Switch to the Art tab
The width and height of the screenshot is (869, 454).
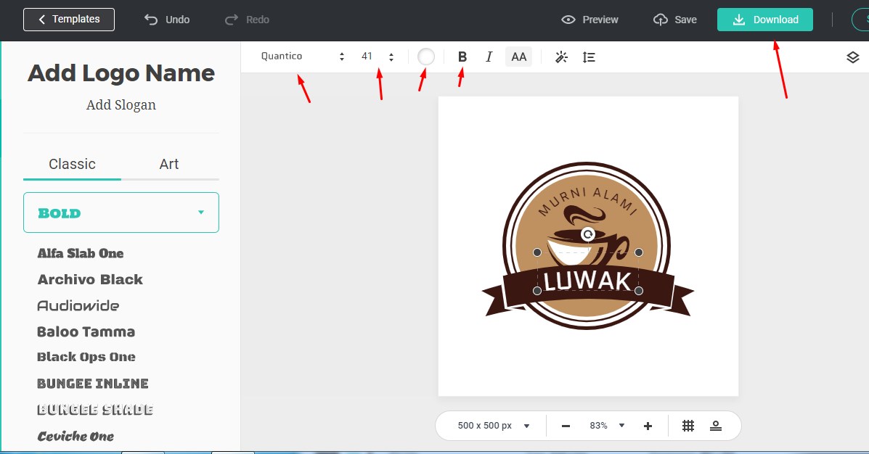(x=168, y=164)
